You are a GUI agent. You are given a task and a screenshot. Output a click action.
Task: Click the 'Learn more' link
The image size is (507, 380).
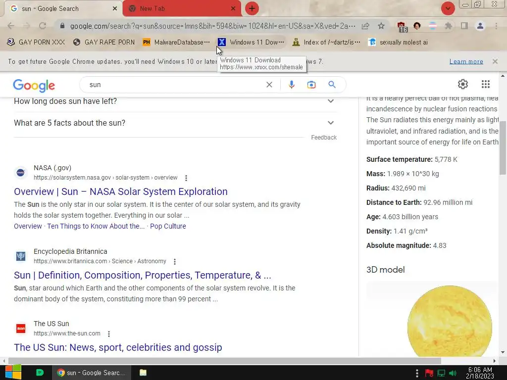pos(466,61)
